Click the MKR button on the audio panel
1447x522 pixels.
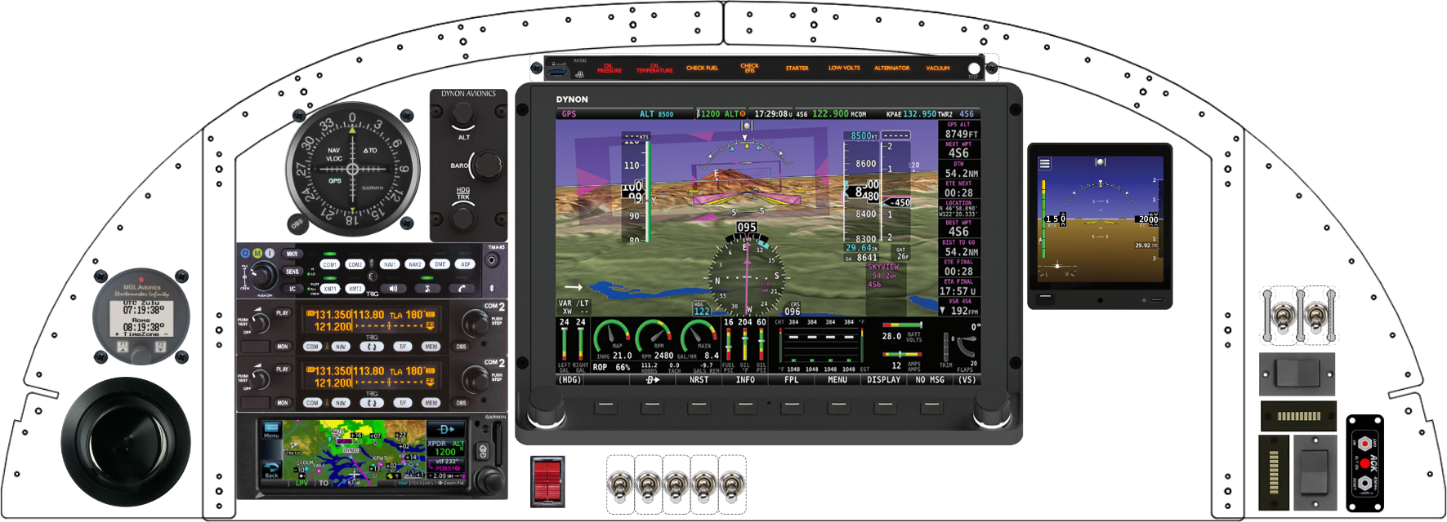coord(292,254)
